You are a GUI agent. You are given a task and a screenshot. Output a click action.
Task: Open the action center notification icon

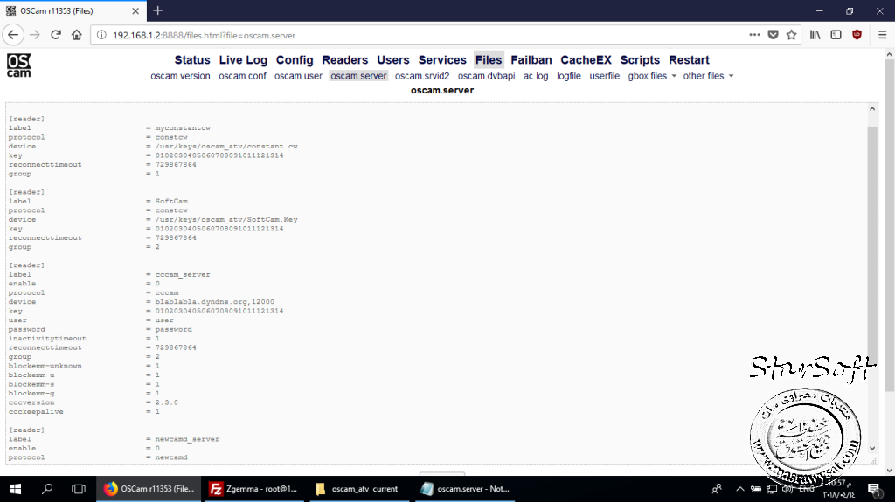[875, 489]
